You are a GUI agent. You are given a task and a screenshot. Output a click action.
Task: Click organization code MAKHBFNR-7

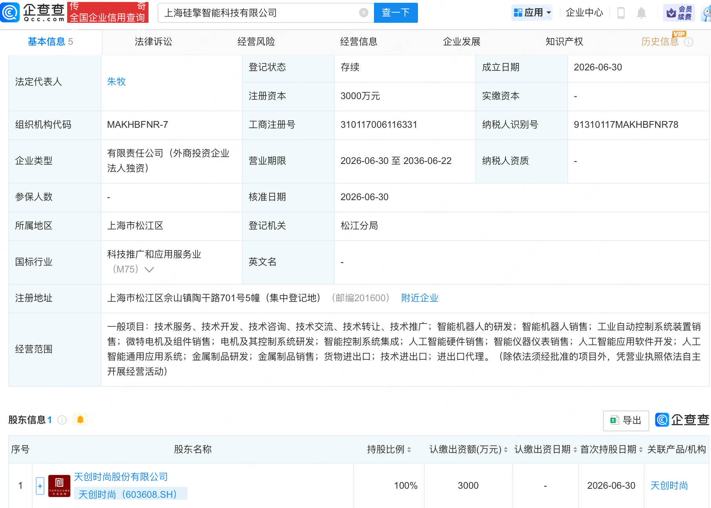pyautogui.click(x=137, y=125)
